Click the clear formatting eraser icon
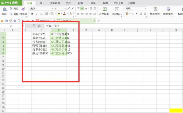 [71, 14]
